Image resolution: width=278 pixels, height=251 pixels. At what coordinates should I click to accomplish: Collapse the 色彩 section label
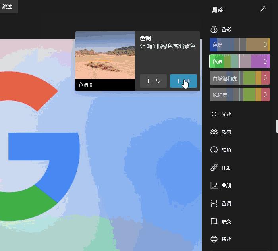pyautogui.click(x=226, y=29)
